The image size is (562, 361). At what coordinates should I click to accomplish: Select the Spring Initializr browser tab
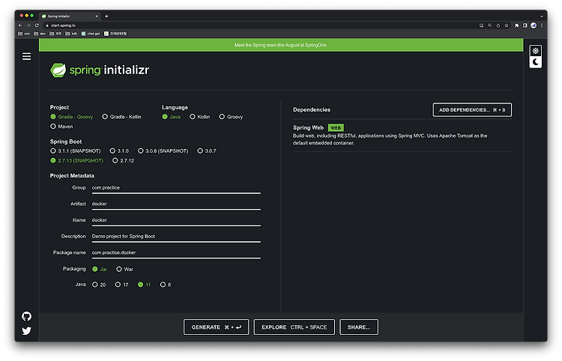coord(70,16)
